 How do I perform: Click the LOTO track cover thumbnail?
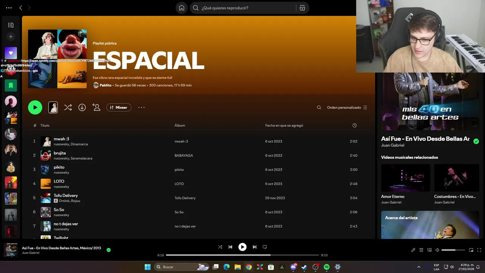point(45,184)
